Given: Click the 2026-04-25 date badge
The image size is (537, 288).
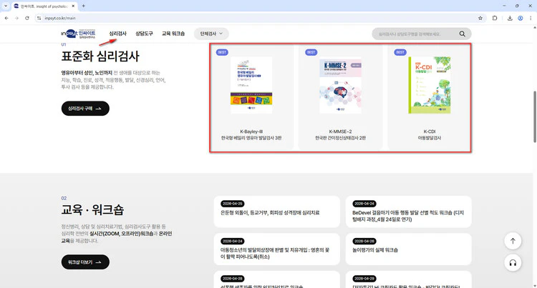Looking at the screenshot, I should [x=232, y=204].
